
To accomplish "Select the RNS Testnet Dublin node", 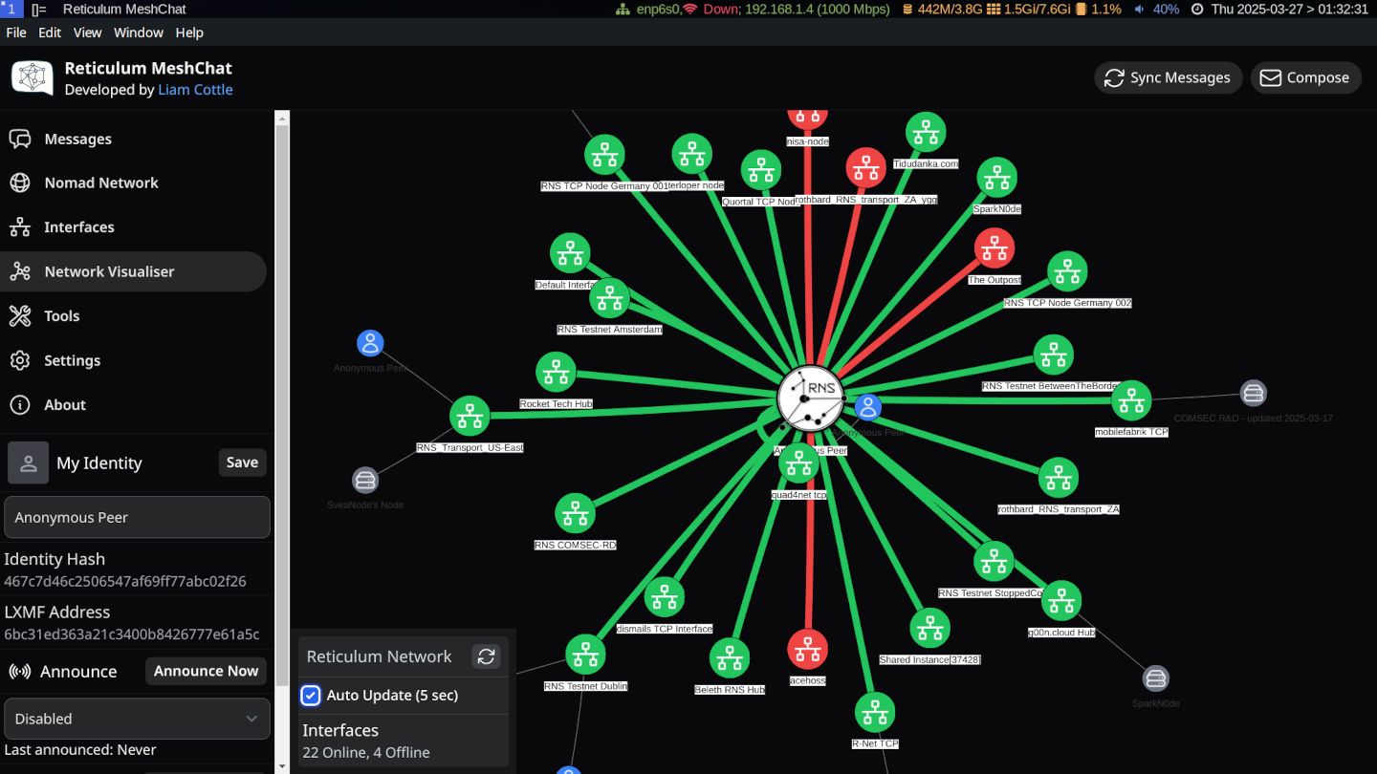I will click(x=585, y=655).
